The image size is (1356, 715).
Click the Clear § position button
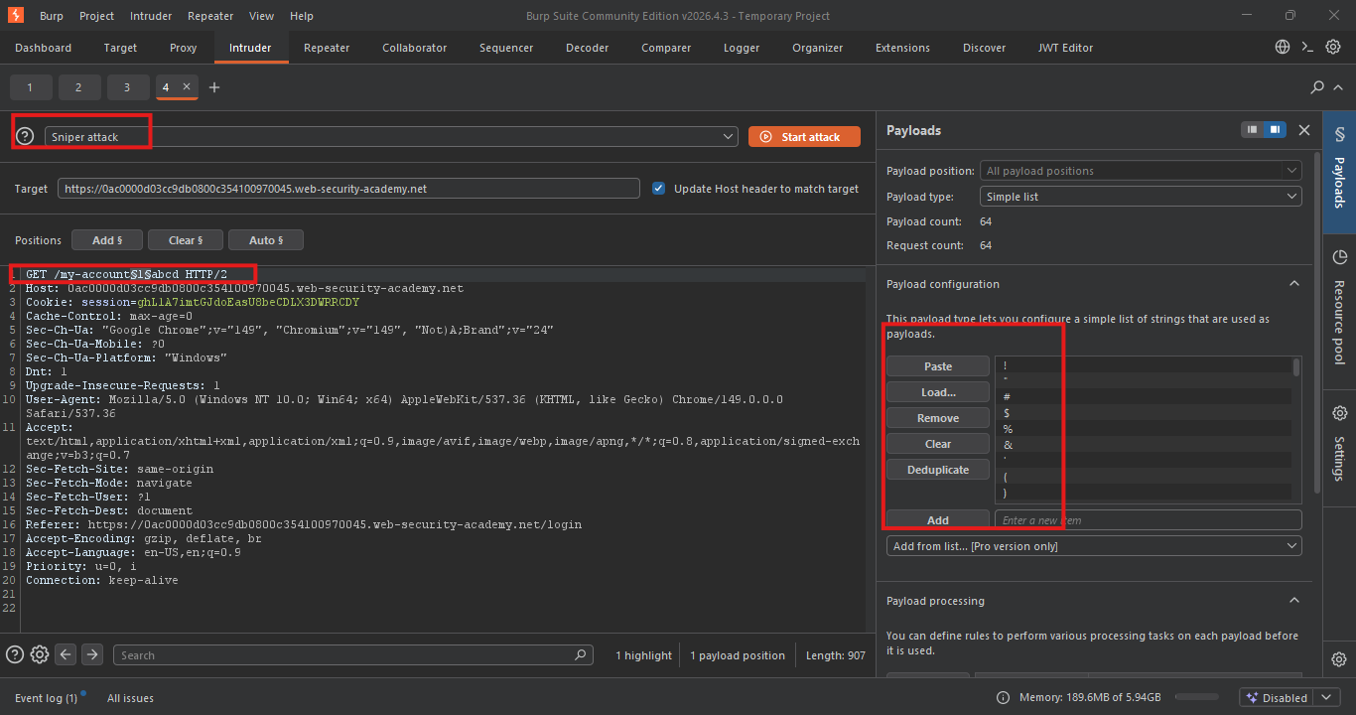(x=186, y=240)
